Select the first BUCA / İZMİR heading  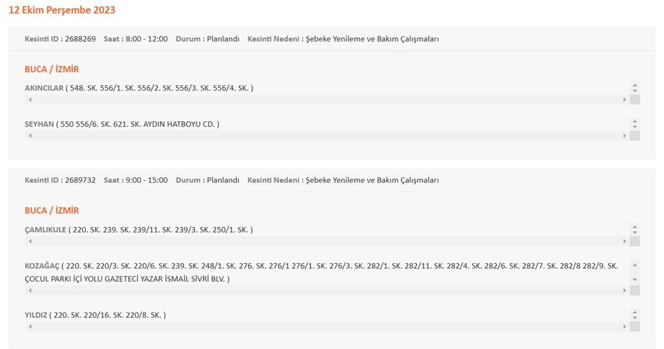click(52, 69)
